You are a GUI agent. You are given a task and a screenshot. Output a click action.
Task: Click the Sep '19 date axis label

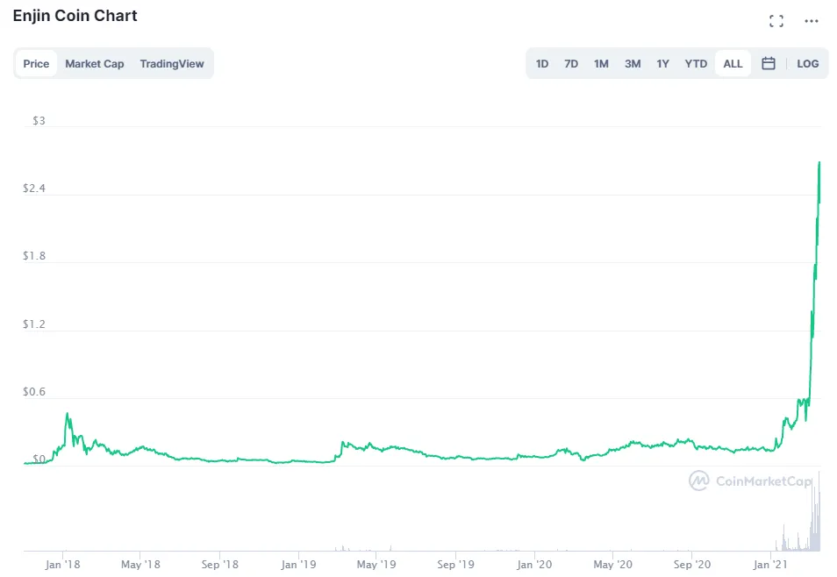[455, 564]
